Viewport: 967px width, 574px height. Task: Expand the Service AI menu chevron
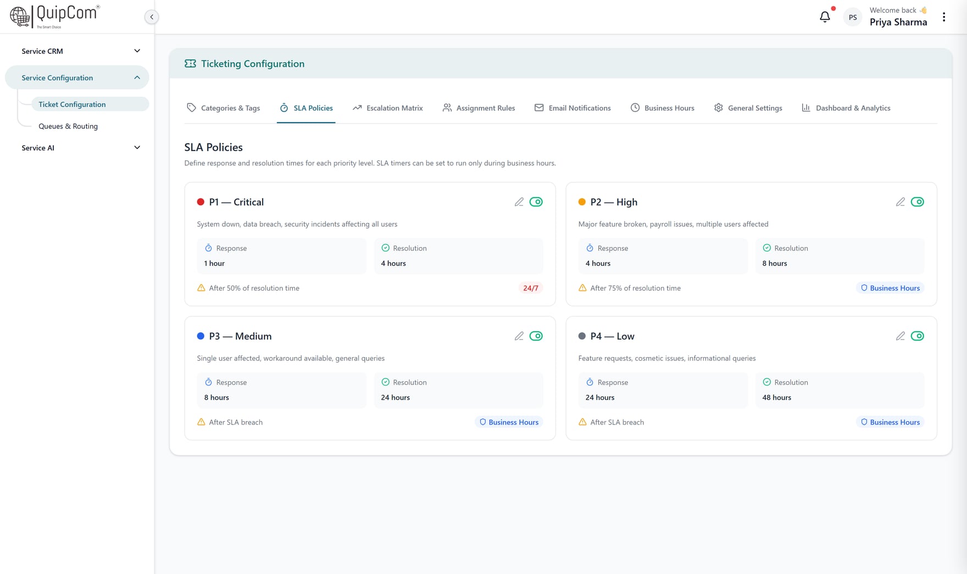pyautogui.click(x=137, y=148)
